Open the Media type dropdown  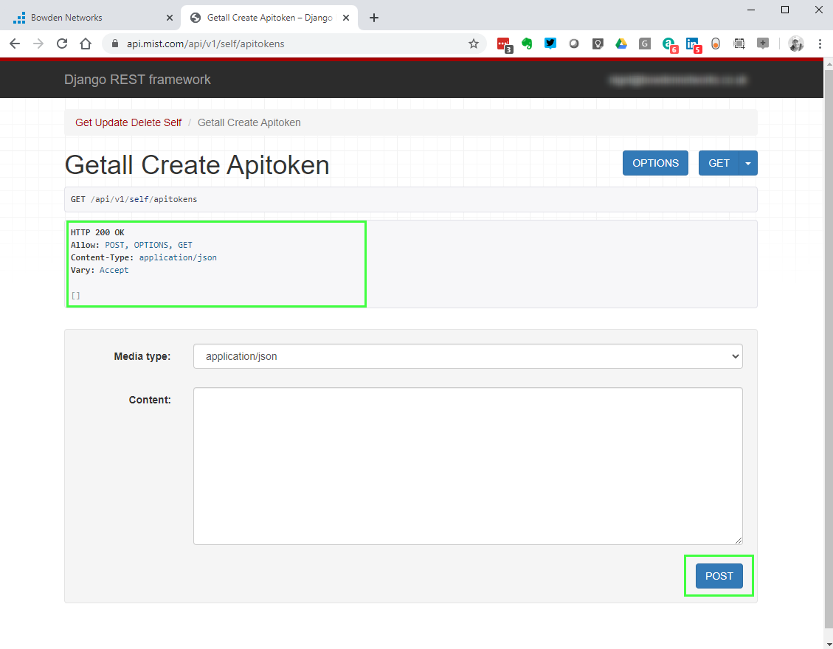coord(468,356)
